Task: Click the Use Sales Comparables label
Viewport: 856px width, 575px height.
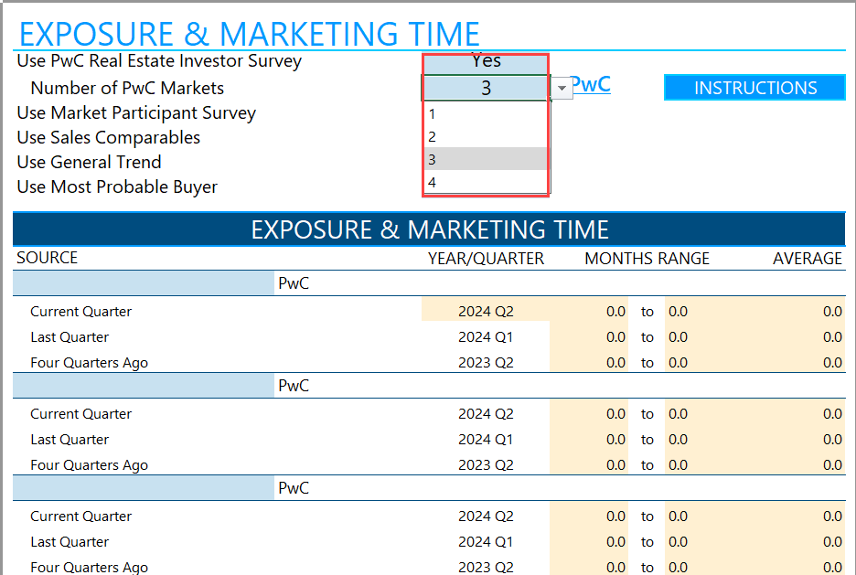Action: point(109,137)
